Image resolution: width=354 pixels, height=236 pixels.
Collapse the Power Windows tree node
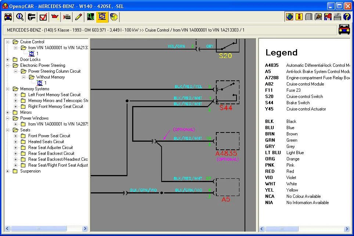click(8, 118)
